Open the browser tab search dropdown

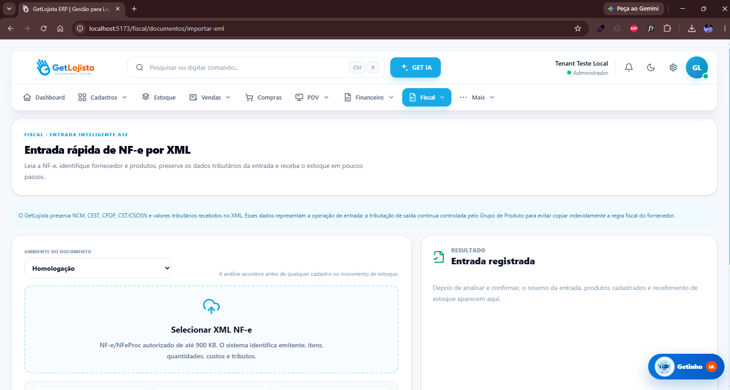point(9,9)
